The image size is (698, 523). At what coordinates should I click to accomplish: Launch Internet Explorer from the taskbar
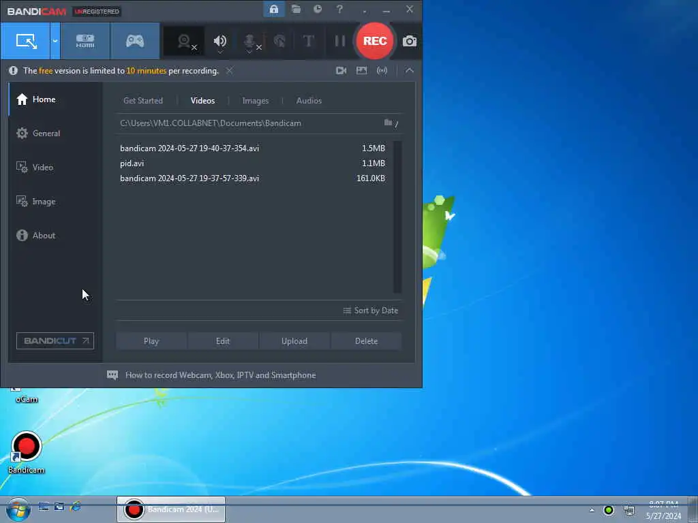(x=76, y=506)
